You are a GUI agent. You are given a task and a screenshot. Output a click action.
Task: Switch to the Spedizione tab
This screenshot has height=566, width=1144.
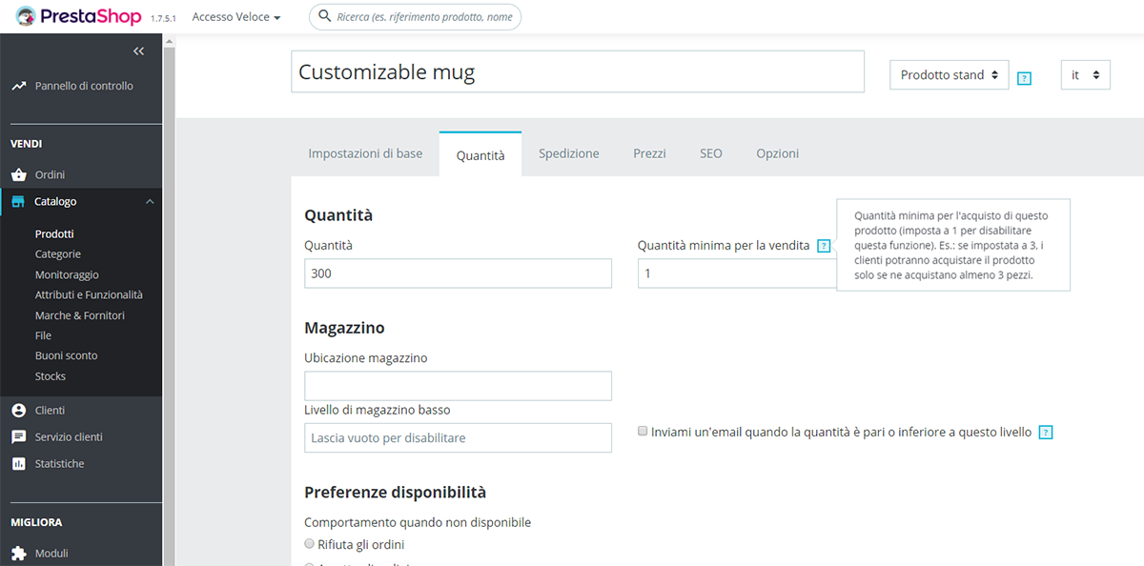[568, 152]
